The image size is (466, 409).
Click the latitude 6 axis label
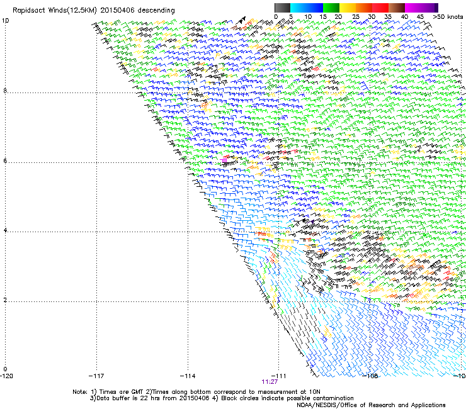5,160
